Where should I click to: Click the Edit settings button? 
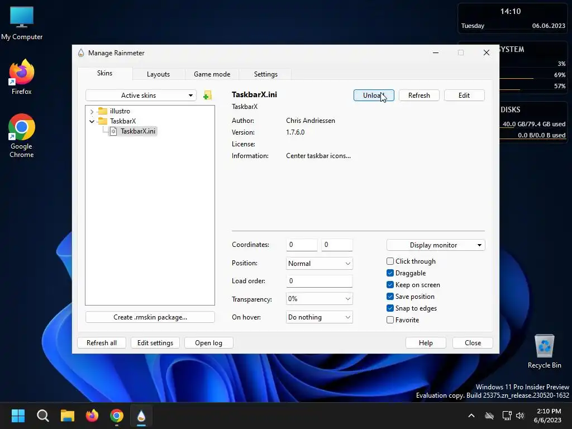(x=155, y=342)
